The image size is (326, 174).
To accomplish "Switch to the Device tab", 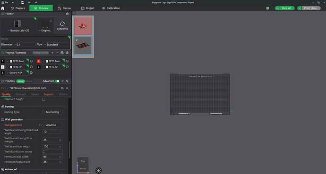I will [x=64, y=8].
